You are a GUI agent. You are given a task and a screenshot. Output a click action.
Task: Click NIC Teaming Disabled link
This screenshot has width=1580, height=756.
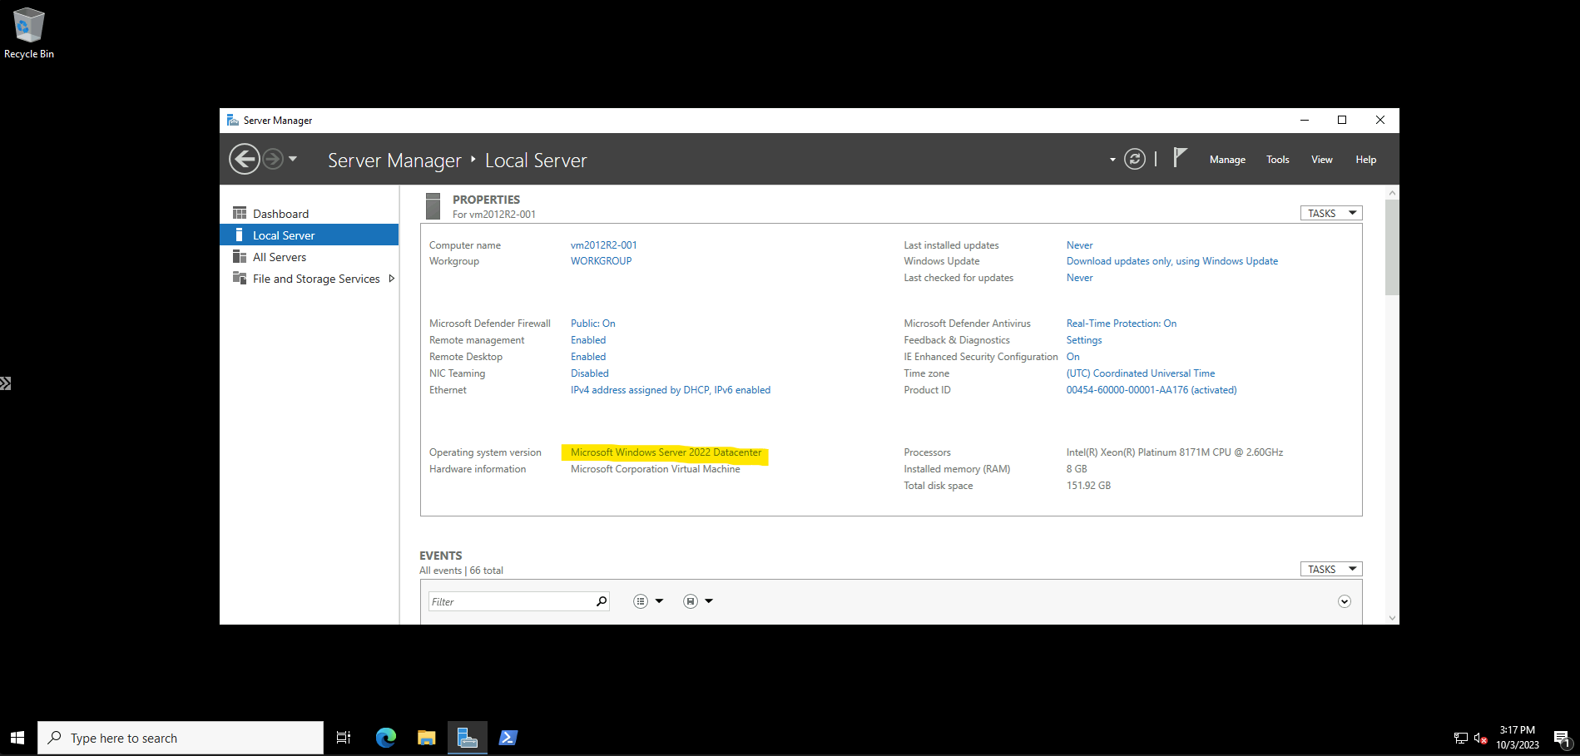coord(590,373)
